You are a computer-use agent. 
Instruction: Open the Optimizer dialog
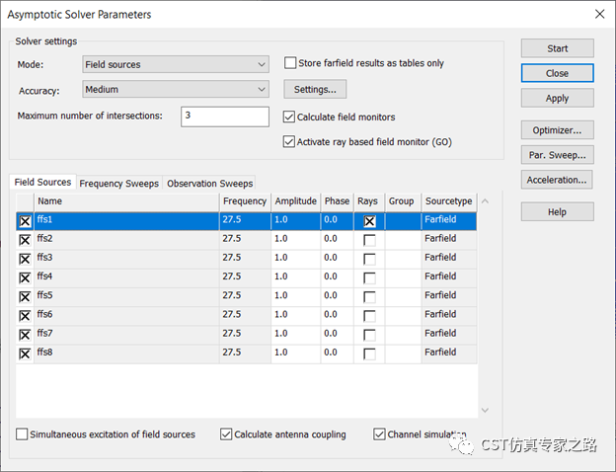click(557, 130)
